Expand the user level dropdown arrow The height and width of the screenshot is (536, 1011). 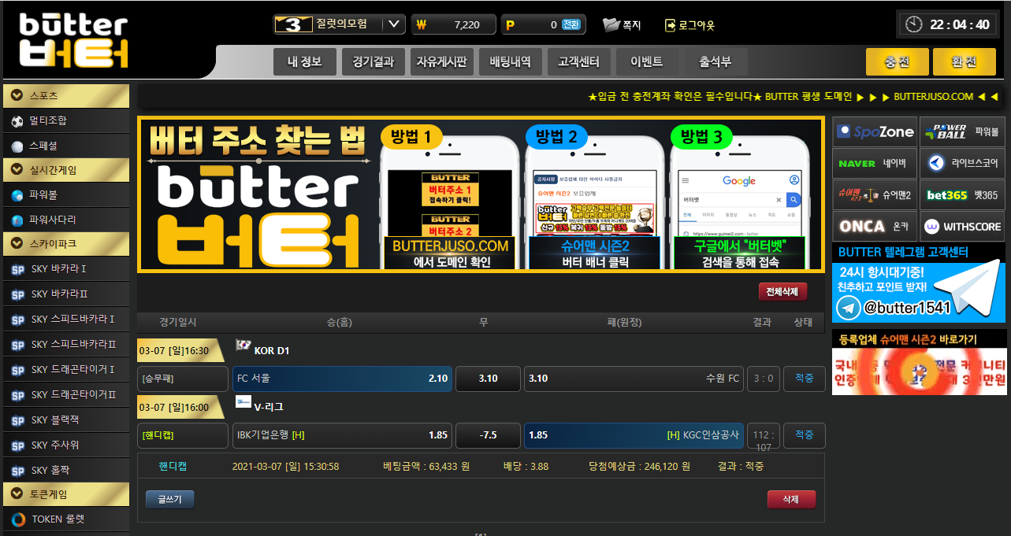coord(395,24)
